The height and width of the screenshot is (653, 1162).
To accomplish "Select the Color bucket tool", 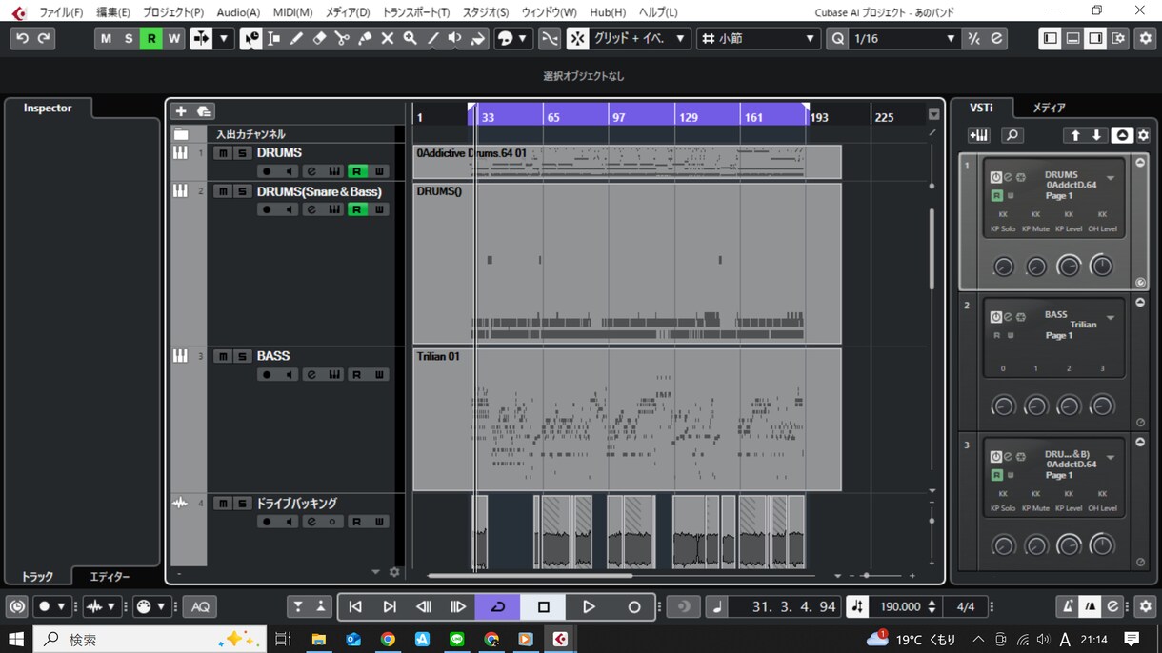I will pyautogui.click(x=478, y=38).
